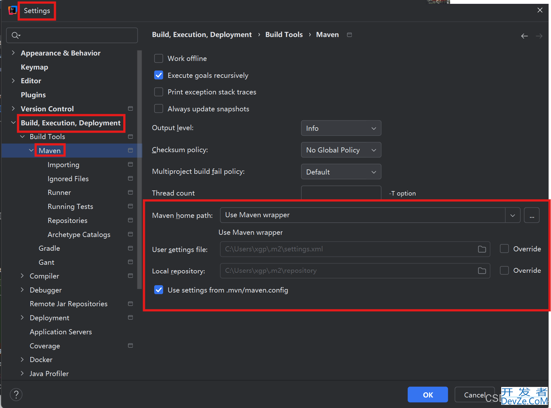Expand the Compiler node

[x=22, y=276]
